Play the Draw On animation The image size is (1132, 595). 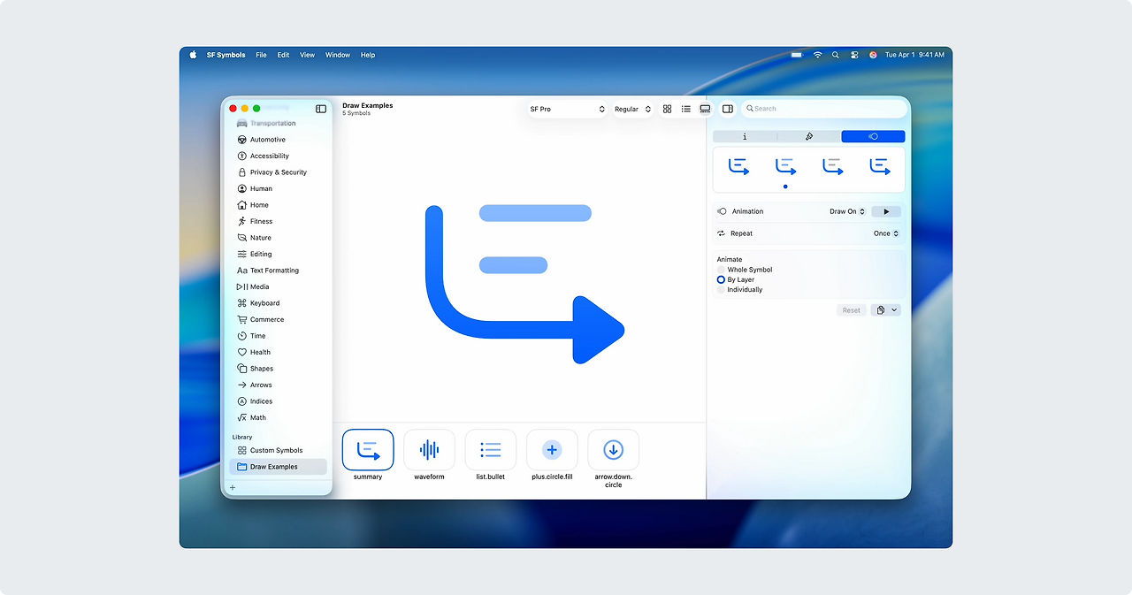(x=886, y=211)
